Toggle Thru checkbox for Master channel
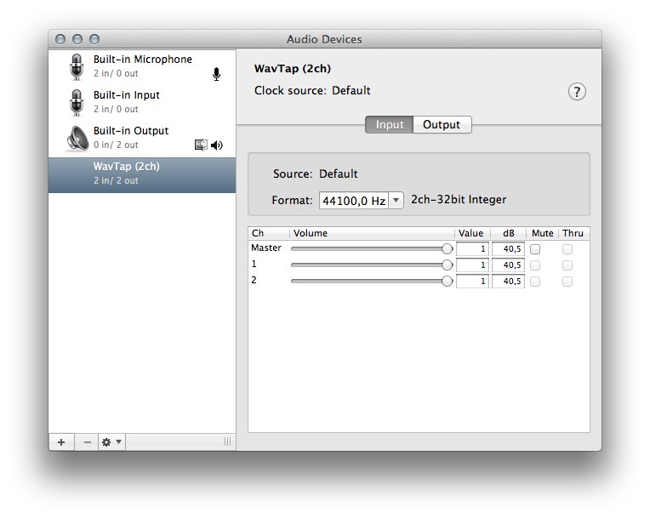Viewport: 650px width, 518px height. coord(567,249)
